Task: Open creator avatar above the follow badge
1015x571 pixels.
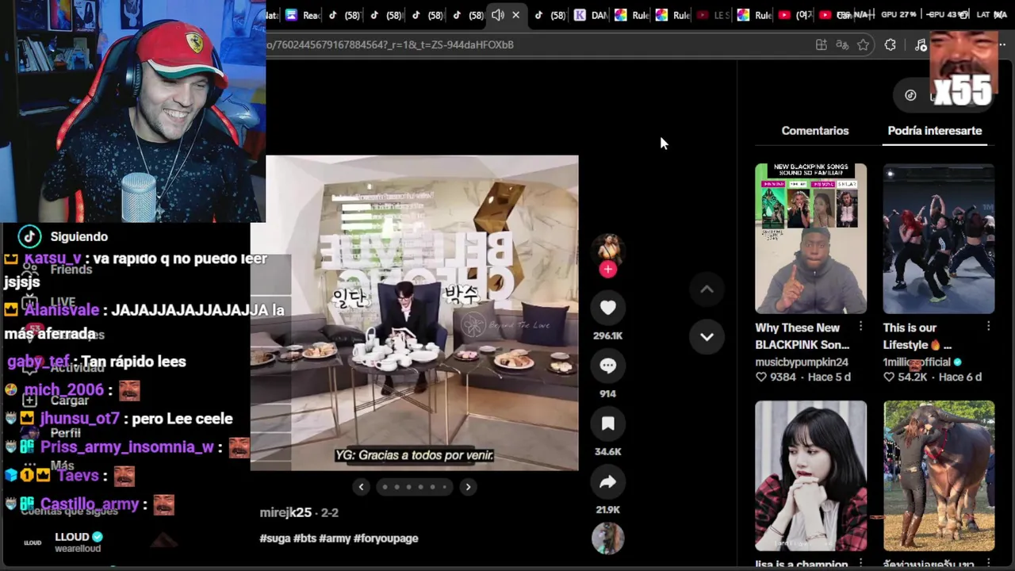Action: coord(608,248)
